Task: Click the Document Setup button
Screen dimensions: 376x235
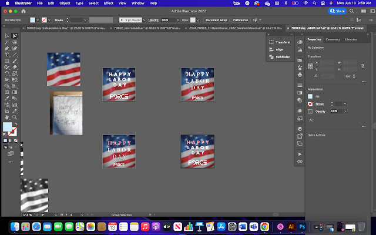Action: (x=216, y=20)
